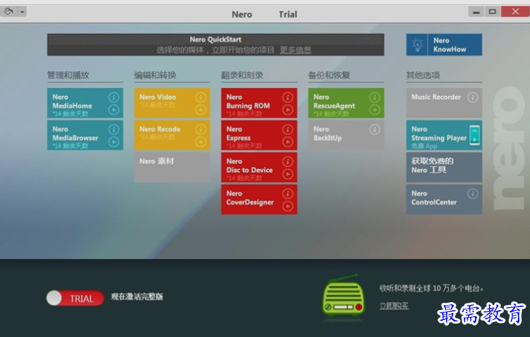The width and height of the screenshot is (530, 337).
Task: Launch Nero MediaHome with its play icon
Action: (x=113, y=110)
